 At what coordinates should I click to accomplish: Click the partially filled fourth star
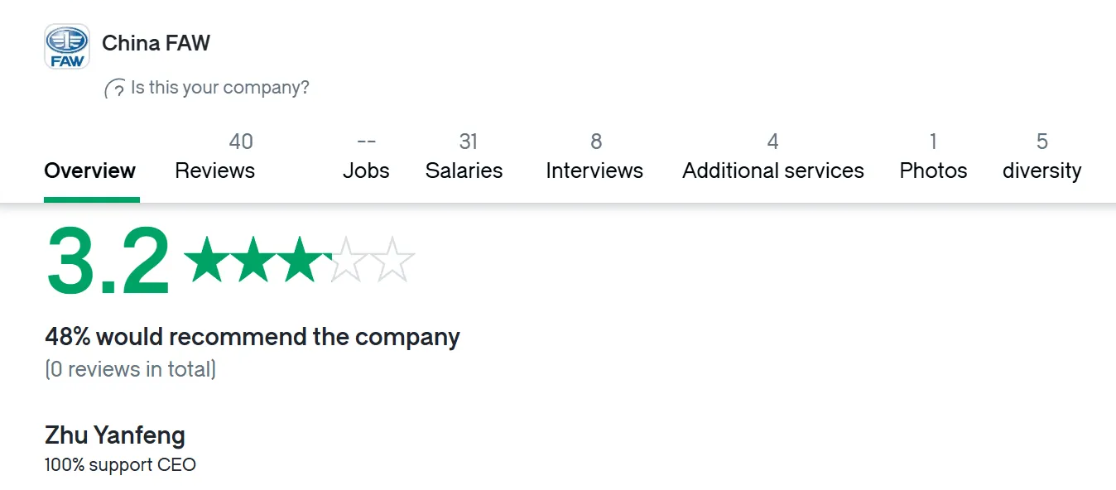tap(346, 259)
